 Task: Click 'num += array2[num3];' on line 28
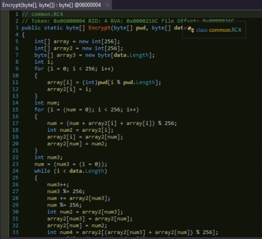coord(79,198)
